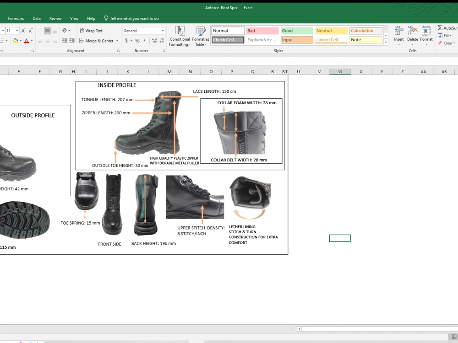The width and height of the screenshot is (458, 343).
Task: Open Alignment settings dialog launcher
Action: [x=118, y=51]
